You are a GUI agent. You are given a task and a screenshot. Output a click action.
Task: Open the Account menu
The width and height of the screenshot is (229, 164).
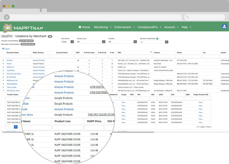pyautogui.click(x=171, y=27)
